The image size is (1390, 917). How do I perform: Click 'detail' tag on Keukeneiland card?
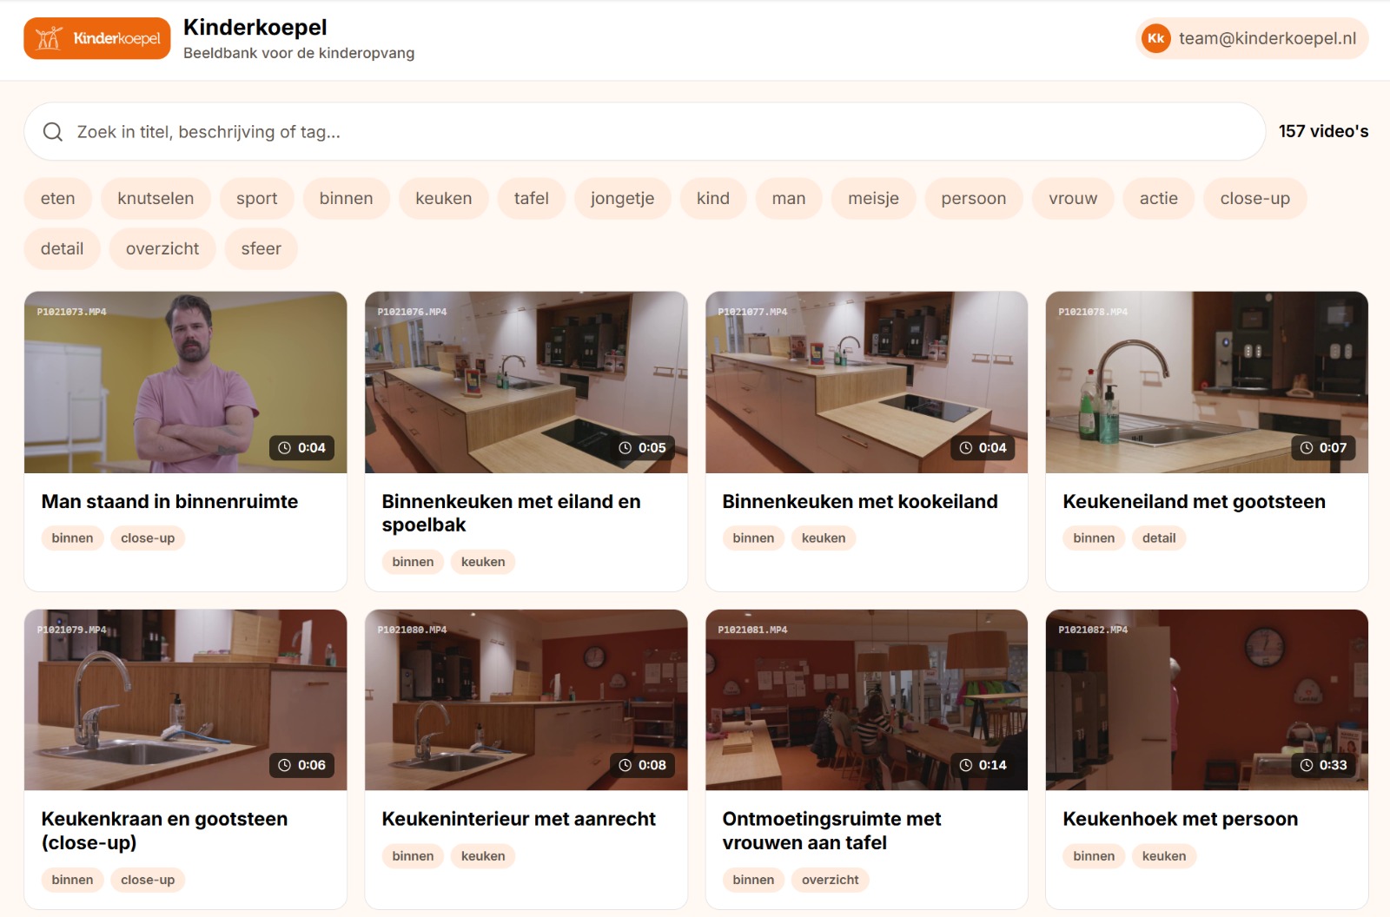point(1159,538)
